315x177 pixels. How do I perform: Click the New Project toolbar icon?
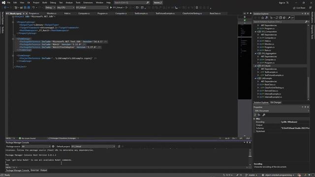16,8
